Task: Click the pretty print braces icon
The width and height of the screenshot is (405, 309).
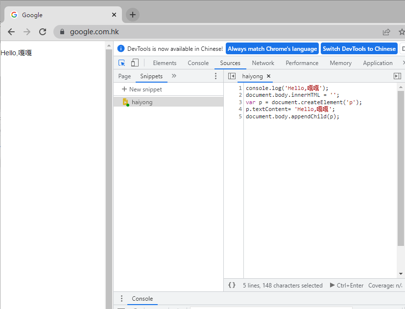Action: tap(232, 285)
